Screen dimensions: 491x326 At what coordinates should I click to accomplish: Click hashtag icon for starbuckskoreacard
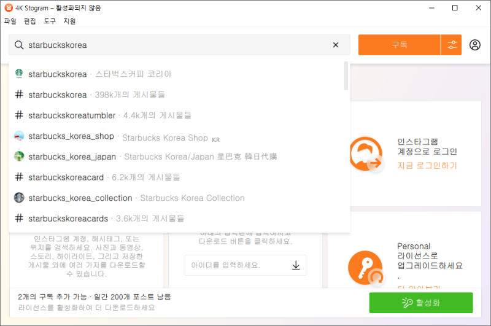19,177
